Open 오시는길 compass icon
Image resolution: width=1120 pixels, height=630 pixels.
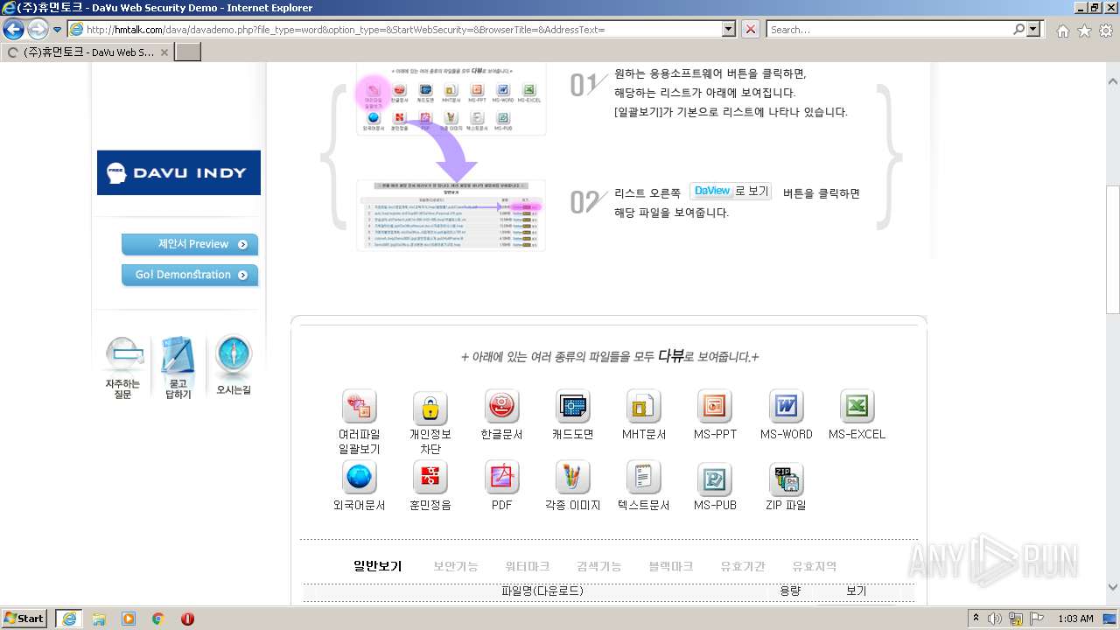pyautogui.click(x=233, y=366)
